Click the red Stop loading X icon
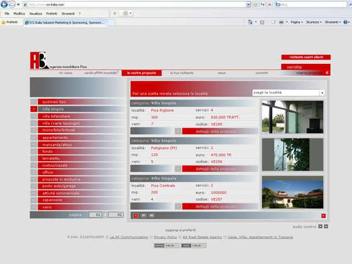The image size is (352, 264). pos(270,4)
